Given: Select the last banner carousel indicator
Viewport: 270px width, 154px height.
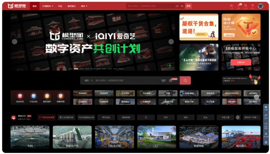Looking at the screenshot, I should pyautogui.click(x=121, y=69).
